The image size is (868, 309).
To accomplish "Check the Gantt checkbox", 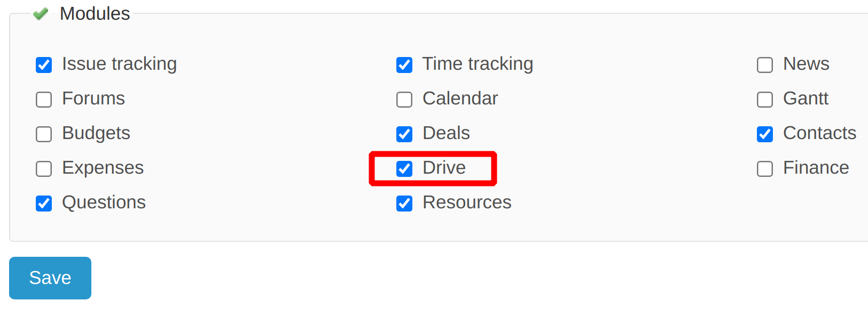I will coord(765,100).
